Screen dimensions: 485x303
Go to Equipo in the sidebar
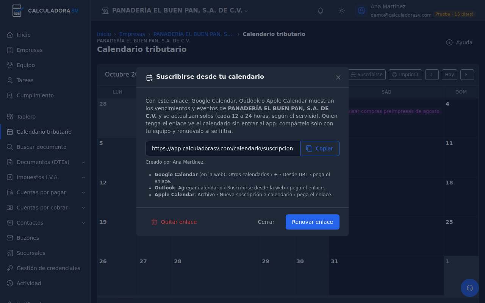click(45, 65)
